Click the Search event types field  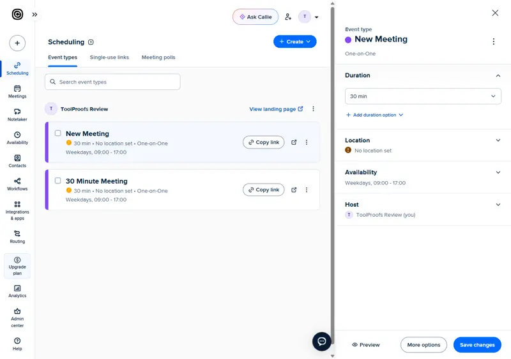pyautogui.click(x=112, y=82)
